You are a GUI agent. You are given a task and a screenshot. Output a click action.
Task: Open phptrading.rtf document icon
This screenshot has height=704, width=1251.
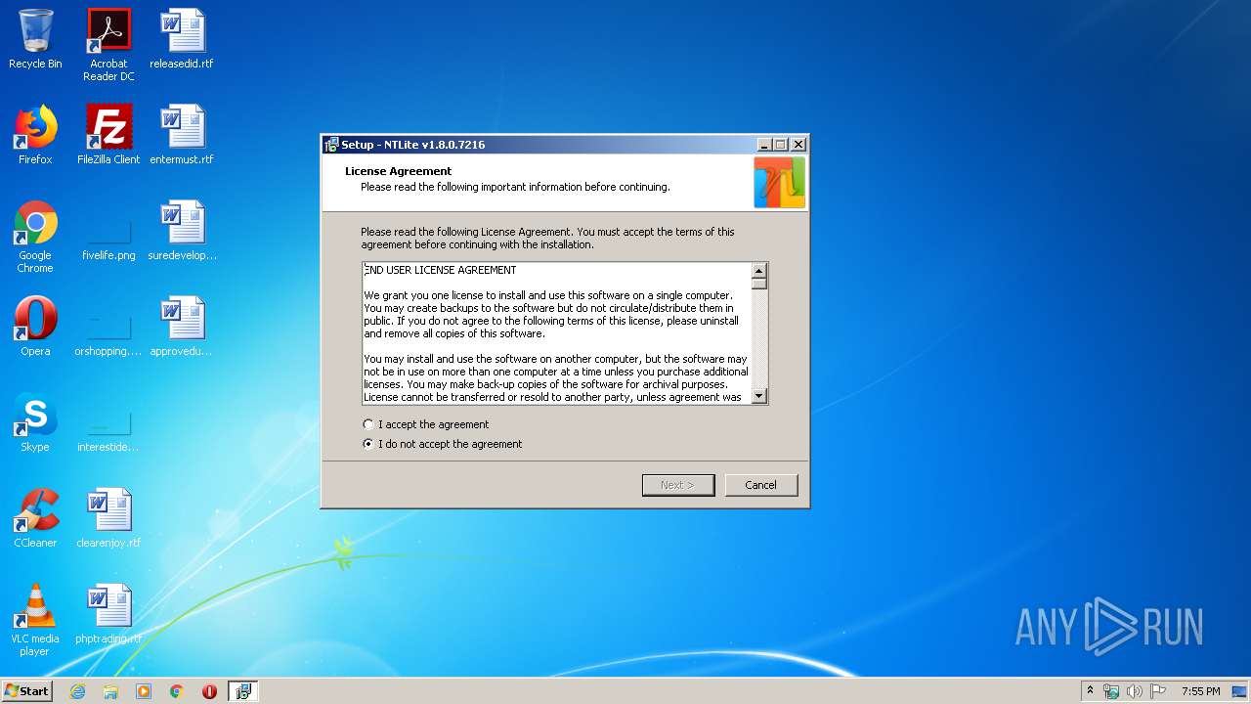click(x=108, y=614)
